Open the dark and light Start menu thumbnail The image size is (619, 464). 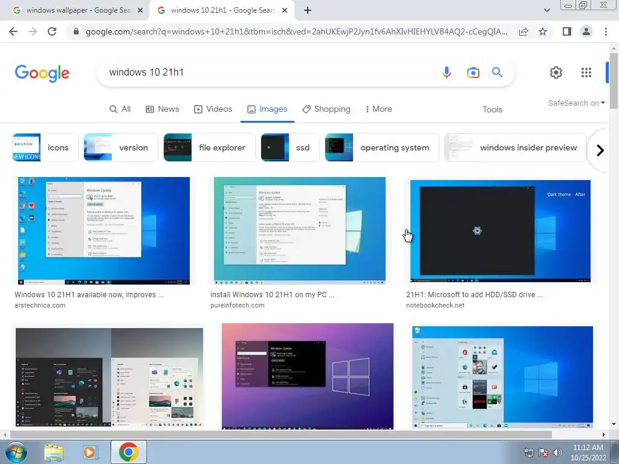(x=109, y=377)
